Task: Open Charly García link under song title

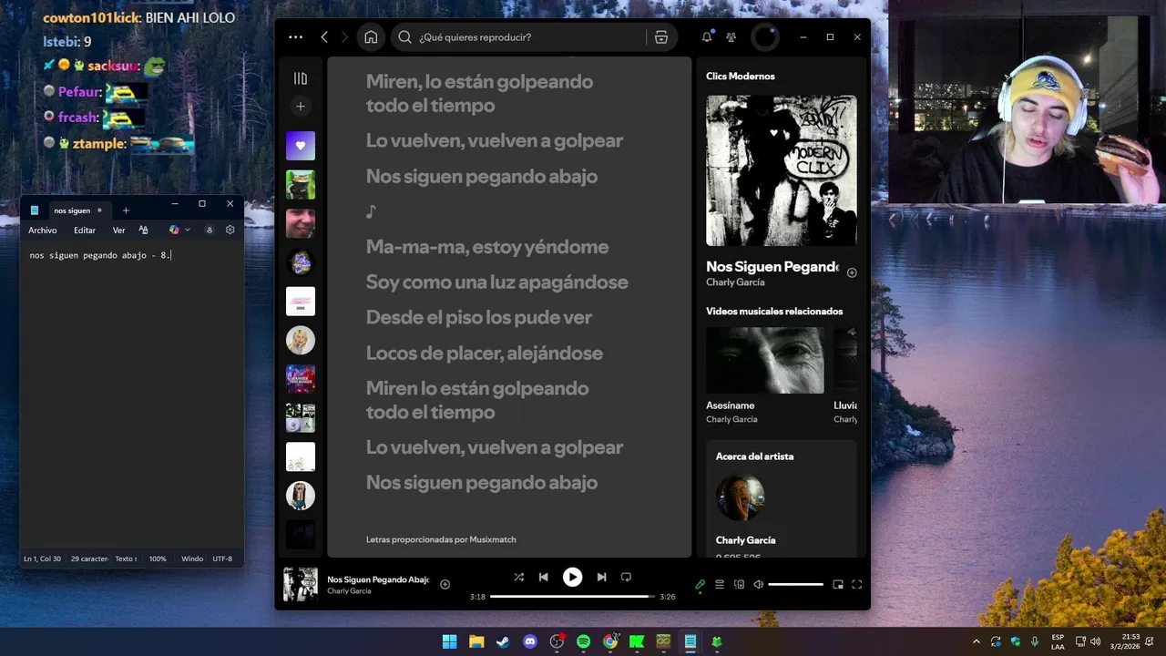Action: tap(735, 282)
